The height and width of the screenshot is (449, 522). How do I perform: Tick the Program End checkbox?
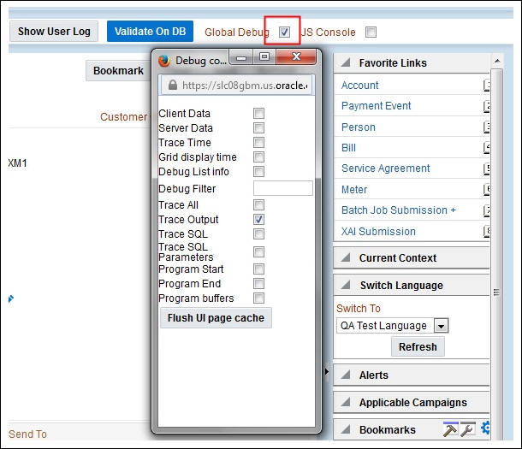point(258,284)
